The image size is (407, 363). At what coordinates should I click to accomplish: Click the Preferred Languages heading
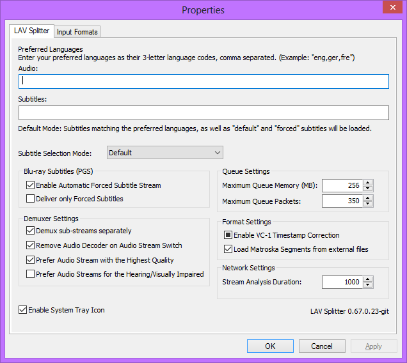click(51, 49)
